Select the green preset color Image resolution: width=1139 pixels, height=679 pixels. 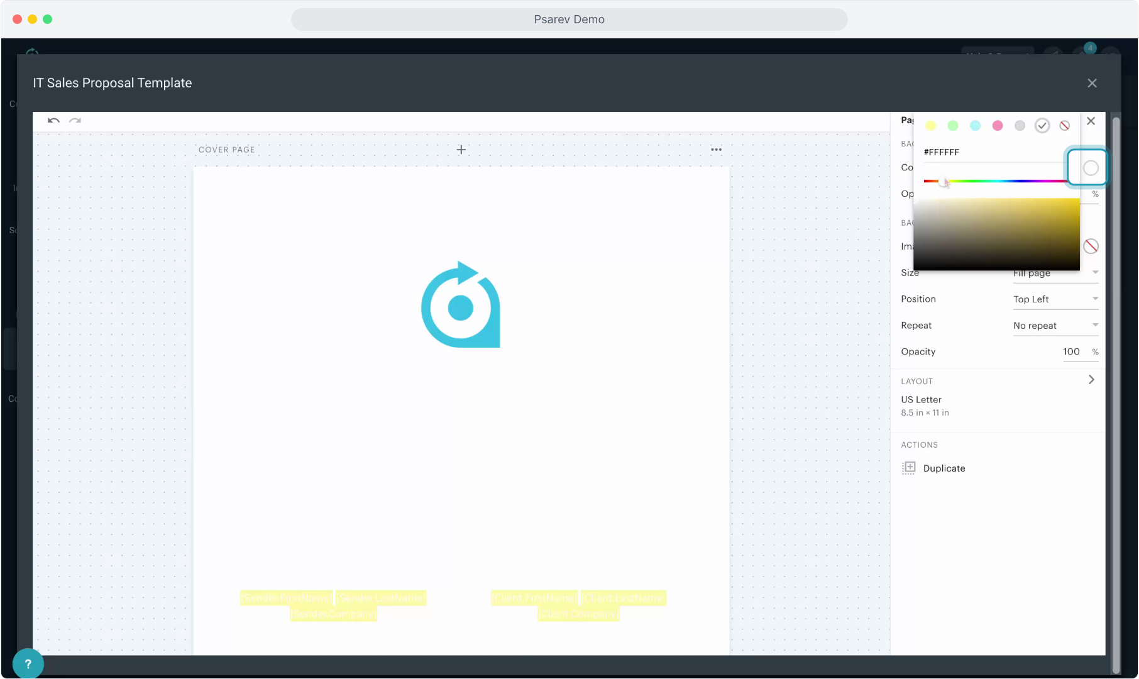tap(953, 126)
